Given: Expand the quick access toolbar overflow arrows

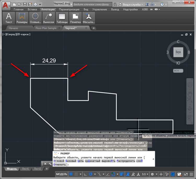Looking at the screenshot, I should click(40, 4).
